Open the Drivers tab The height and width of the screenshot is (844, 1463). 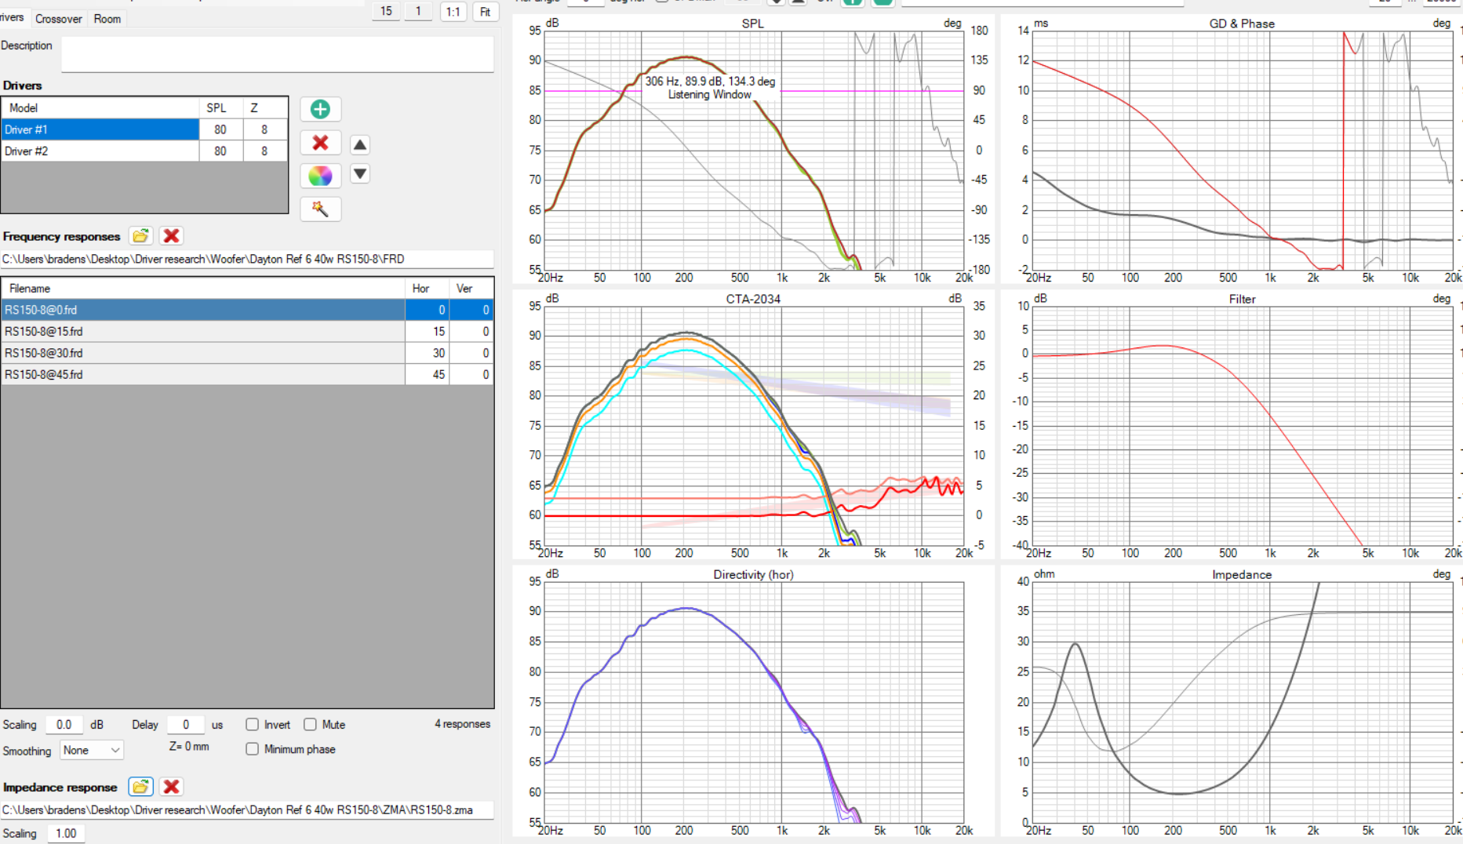13,17
